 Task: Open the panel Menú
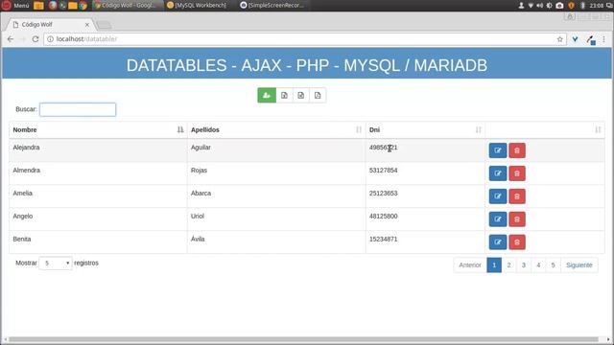(x=16, y=6)
